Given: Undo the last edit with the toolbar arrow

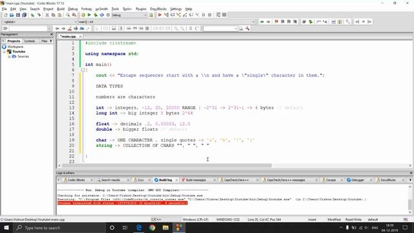Looking at the screenshot, I should [x=32, y=15].
